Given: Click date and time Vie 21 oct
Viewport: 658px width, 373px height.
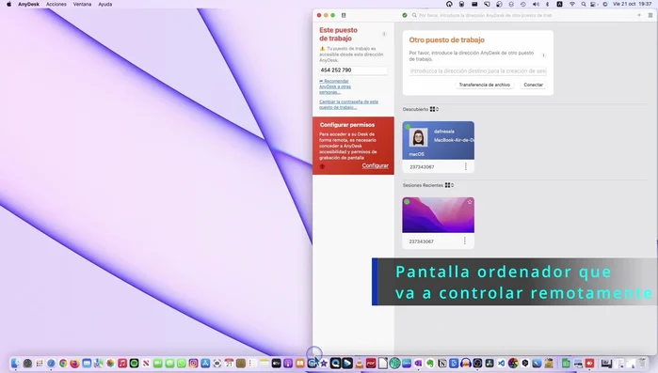Looking at the screenshot, I should 632,4.
